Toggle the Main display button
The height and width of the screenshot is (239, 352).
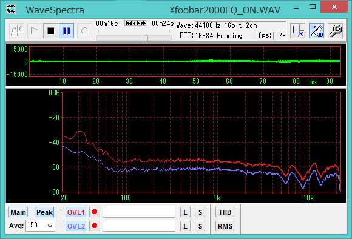click(x=18, y=212)
